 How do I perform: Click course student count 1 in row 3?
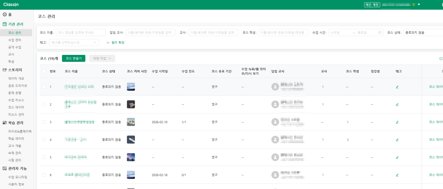(348, 122)
